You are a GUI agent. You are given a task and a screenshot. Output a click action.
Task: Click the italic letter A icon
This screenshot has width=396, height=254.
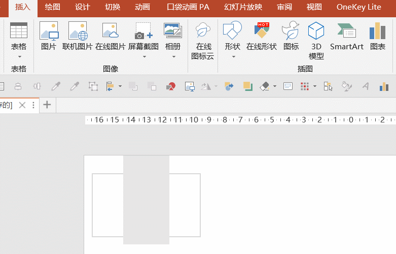[x=366, y=86]
